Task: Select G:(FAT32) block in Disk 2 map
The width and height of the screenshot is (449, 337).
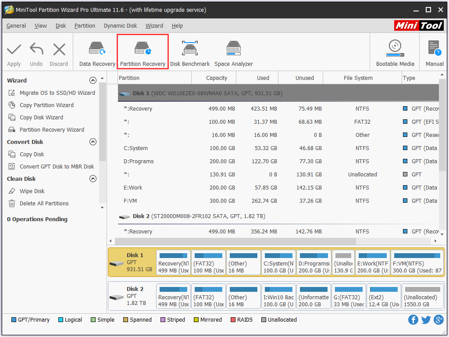Action: point(349,296)
